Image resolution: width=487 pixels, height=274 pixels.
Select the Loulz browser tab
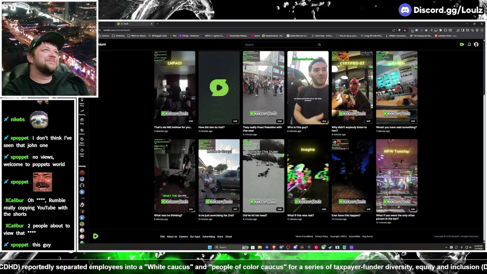(x=135, y=24)
